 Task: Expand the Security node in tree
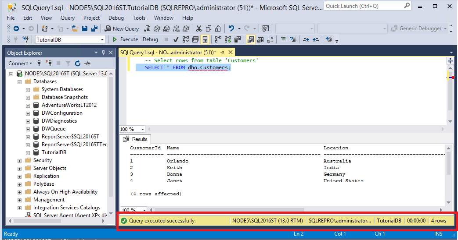coord(19,160)
